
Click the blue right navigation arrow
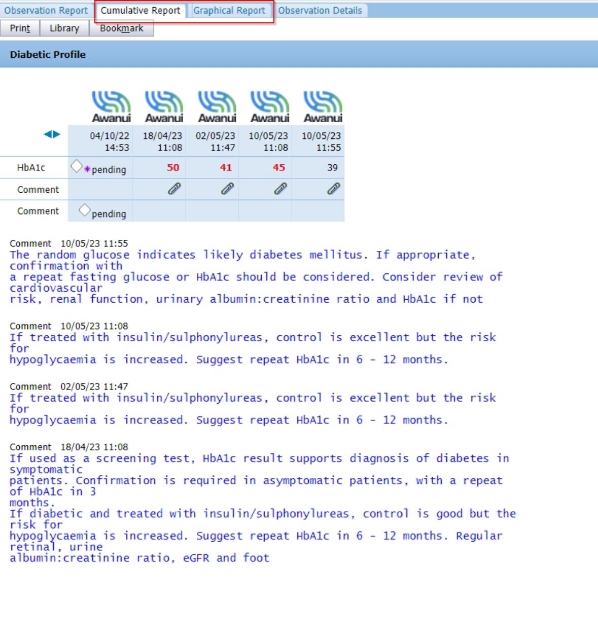click(x=56, y=134)
